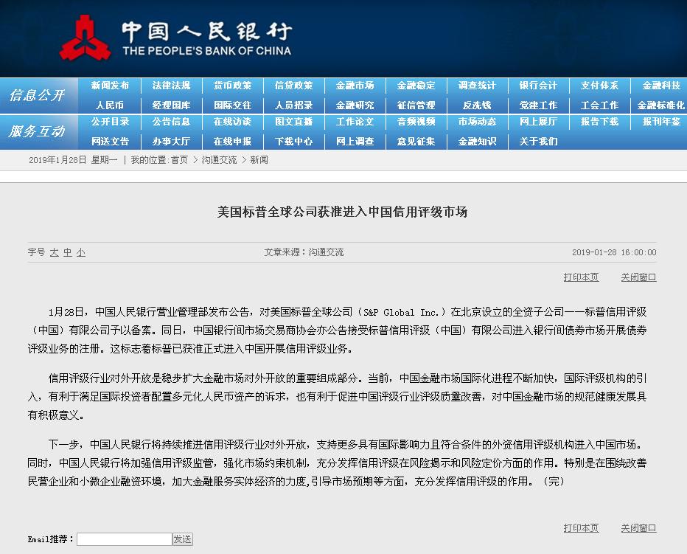This screenshot has height=554, width=687.
Task: Go to 图文直播 section
Action: pyautogui.click(x=293, y=122)
